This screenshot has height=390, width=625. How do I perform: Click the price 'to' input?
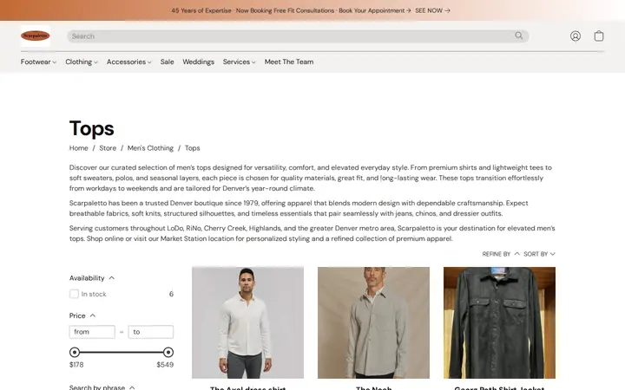point(151,332)
